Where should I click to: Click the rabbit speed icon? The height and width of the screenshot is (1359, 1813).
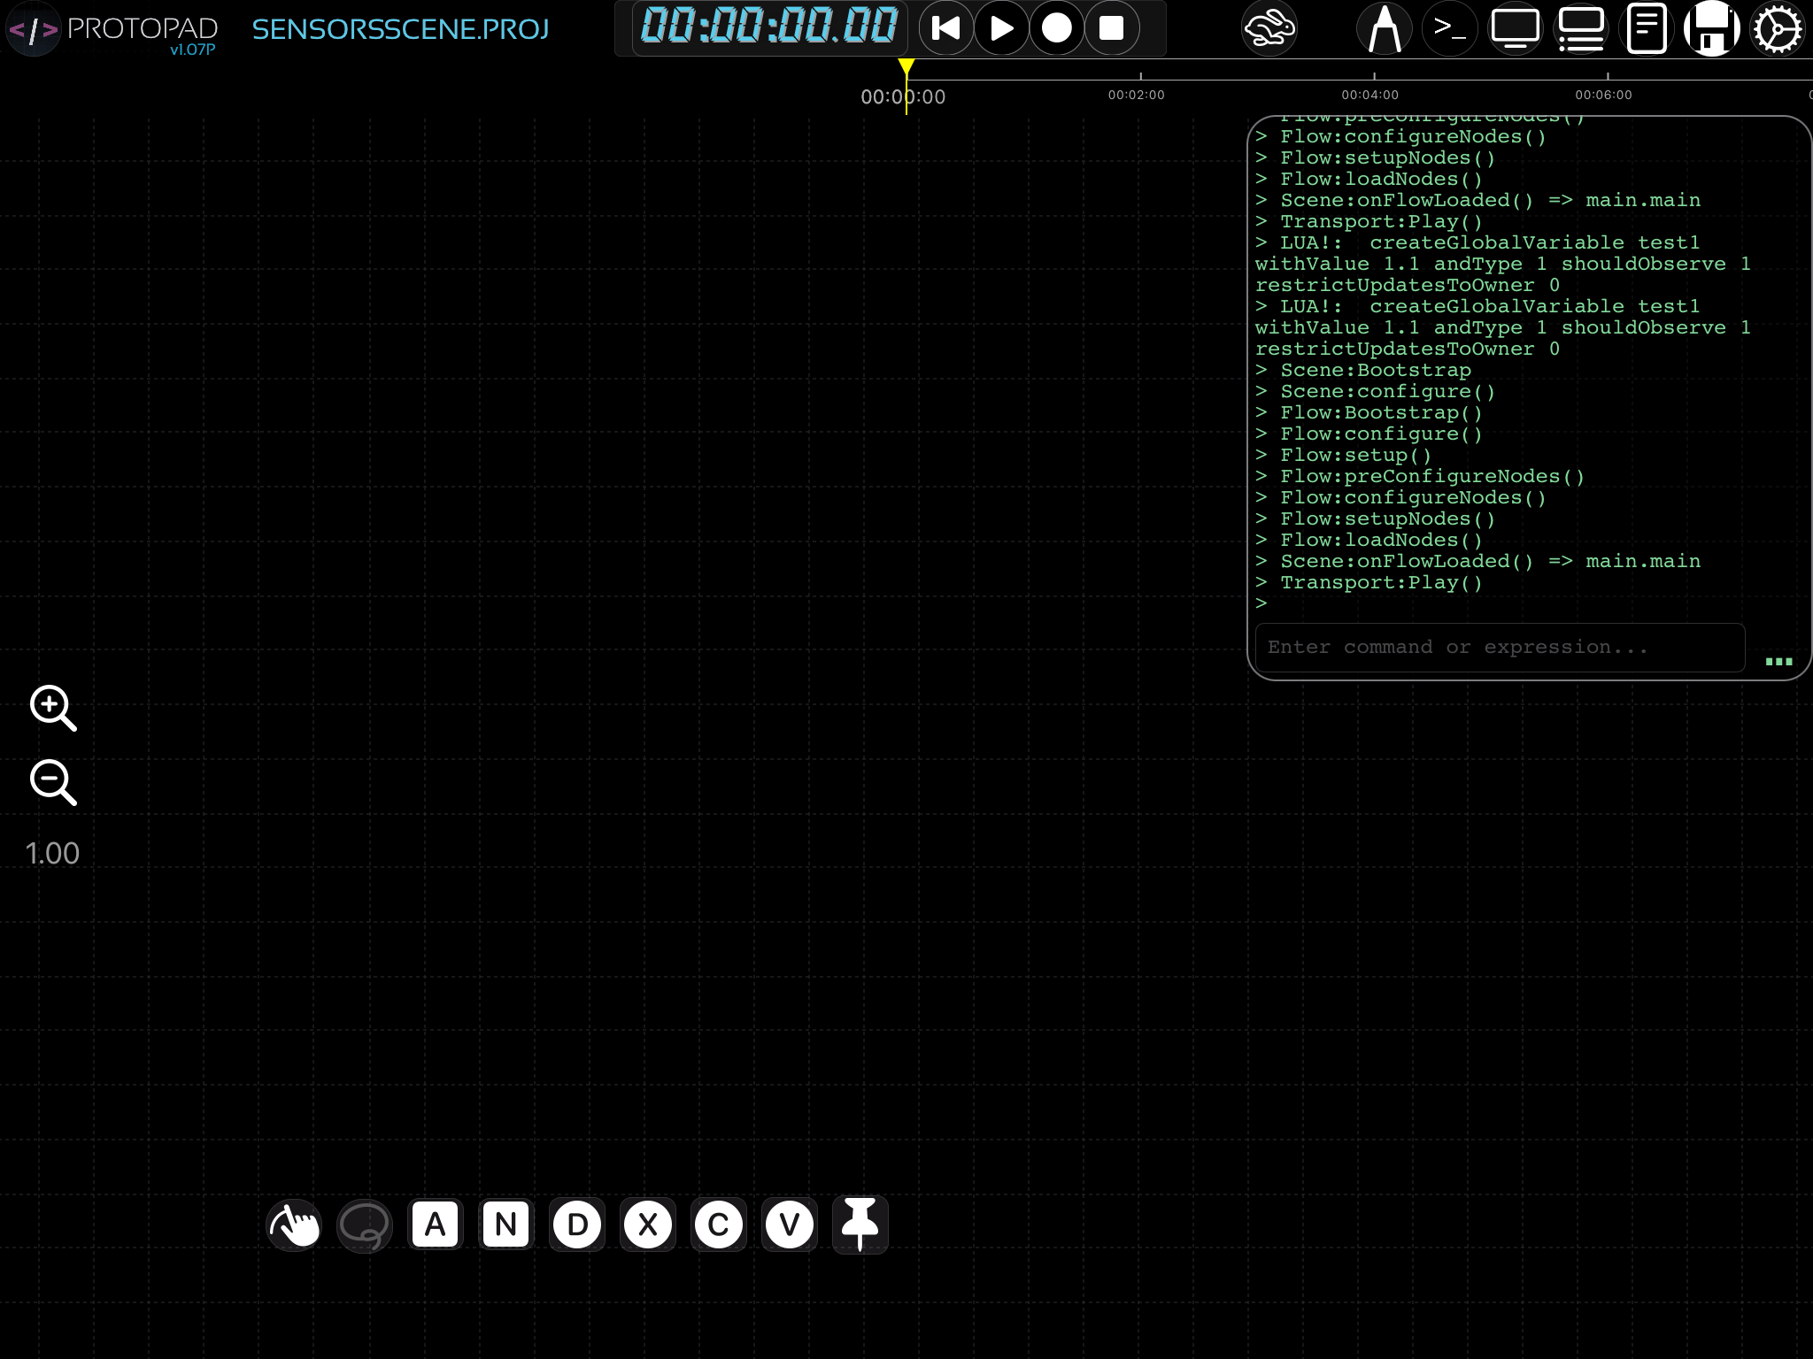1269,28
